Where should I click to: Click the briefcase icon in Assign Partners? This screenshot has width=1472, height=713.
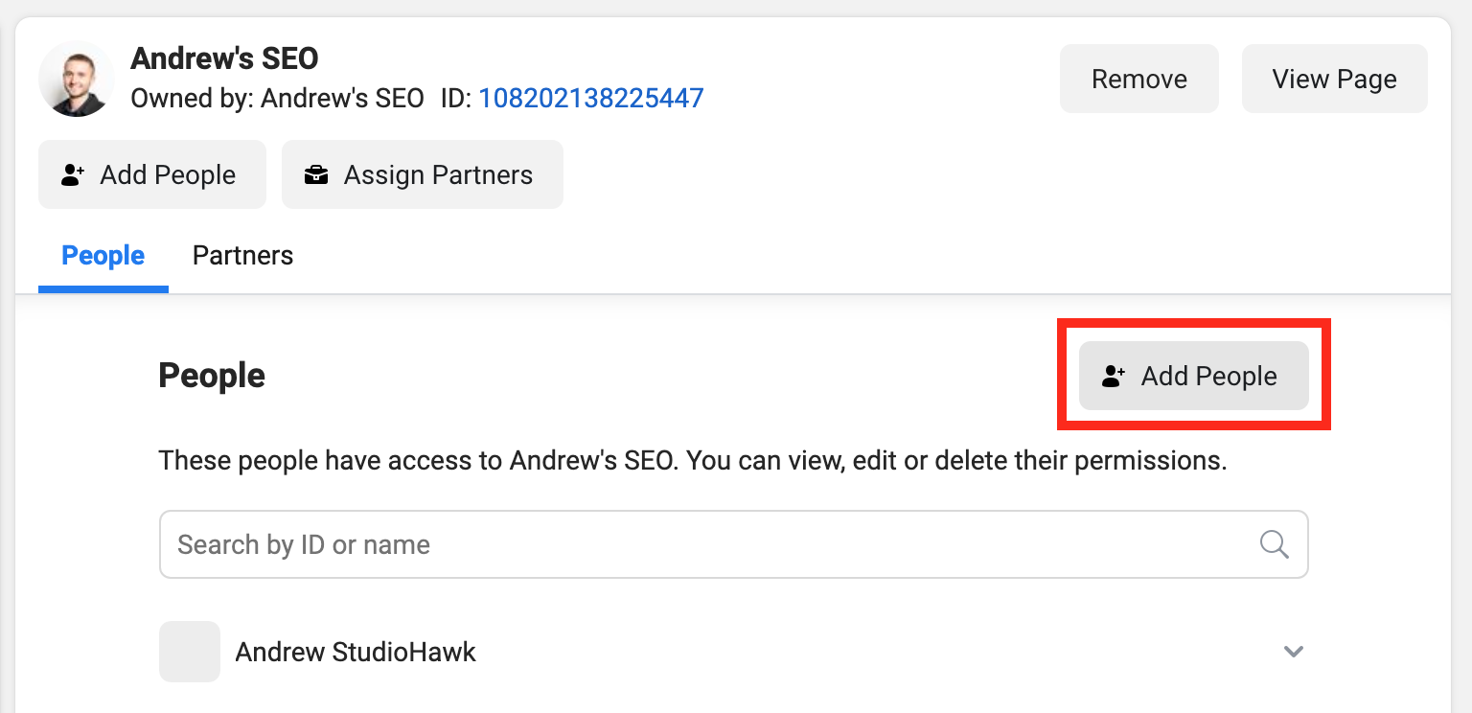tap(316, 174)
